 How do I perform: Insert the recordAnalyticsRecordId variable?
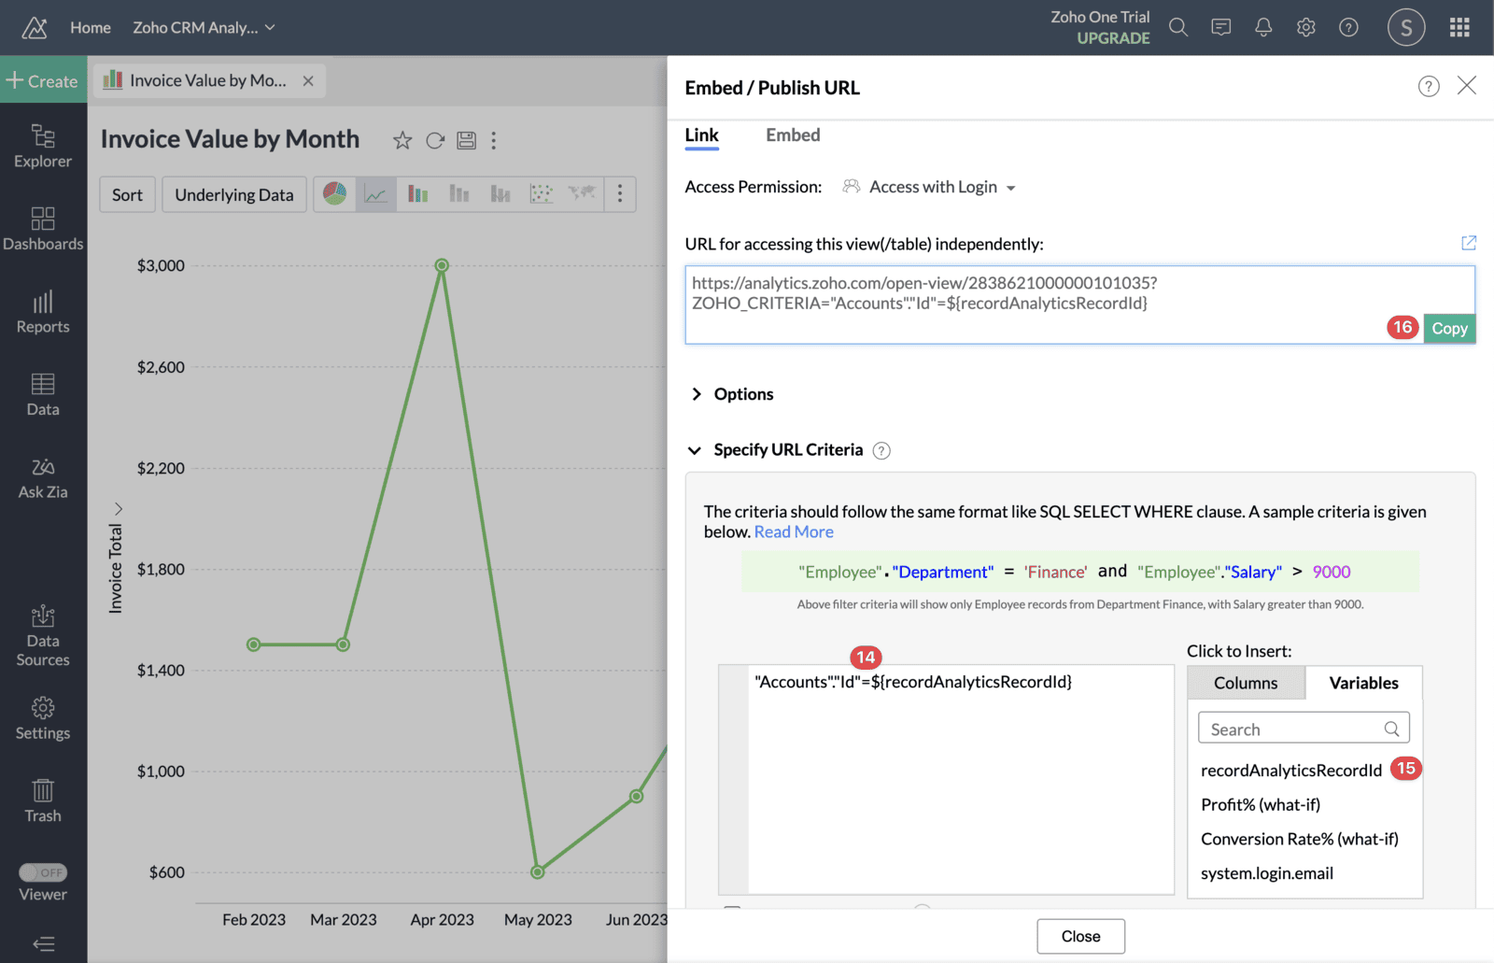click(x=1291, y=770)
